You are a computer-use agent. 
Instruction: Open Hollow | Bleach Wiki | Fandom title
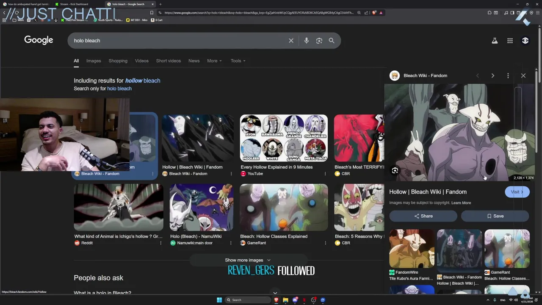[428, 192]
